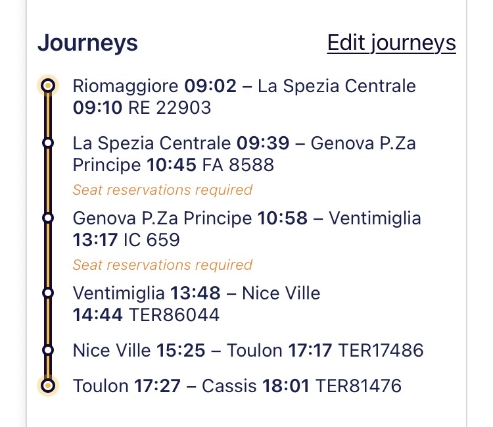493x427 pixels.
Task: Select train number RE 22903
Action: pyautogui.click(x=170, y=107)
